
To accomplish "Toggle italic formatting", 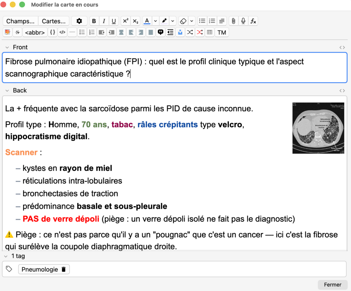I will tap(104, 21).
